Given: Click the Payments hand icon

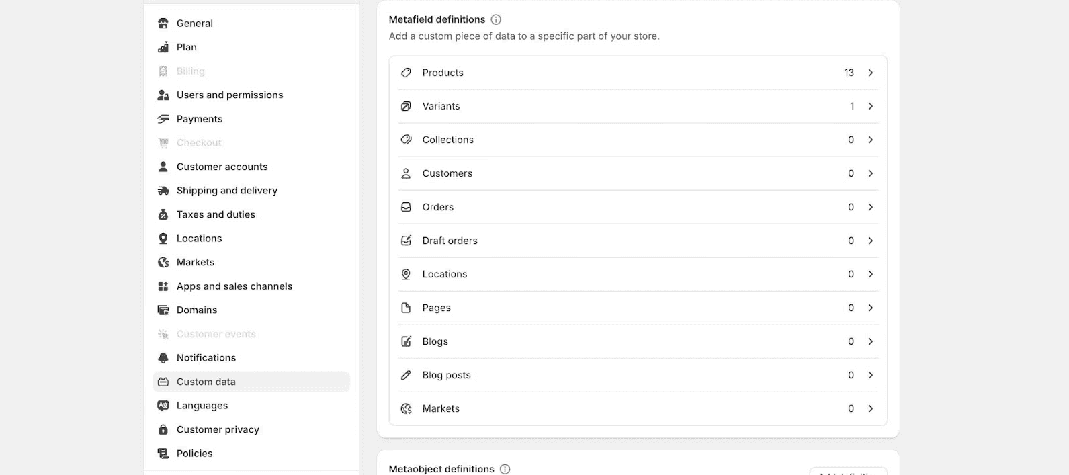Looking at the screenshot, I should [x=163, y=119].
